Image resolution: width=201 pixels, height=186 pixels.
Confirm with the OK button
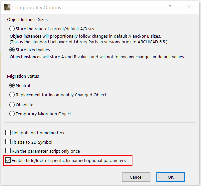171,177
